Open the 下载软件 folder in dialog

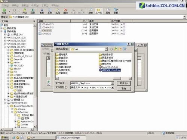point(62,73)
